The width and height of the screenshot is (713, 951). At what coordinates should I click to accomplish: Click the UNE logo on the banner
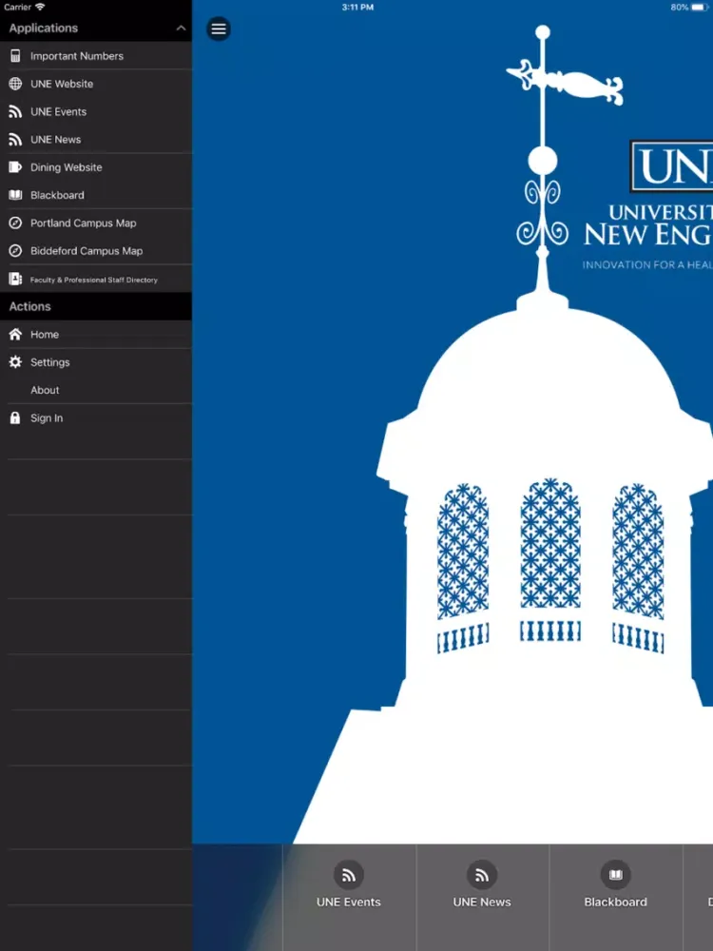[x=671, y=166]
